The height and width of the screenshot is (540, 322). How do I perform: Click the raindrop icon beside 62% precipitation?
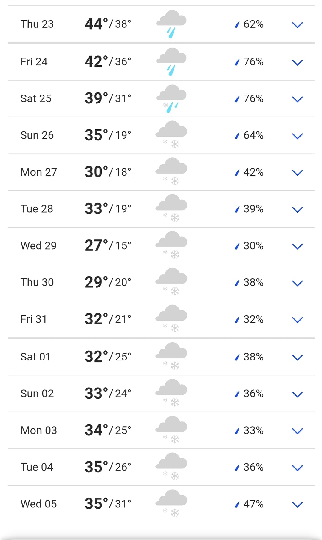(237, 24)
